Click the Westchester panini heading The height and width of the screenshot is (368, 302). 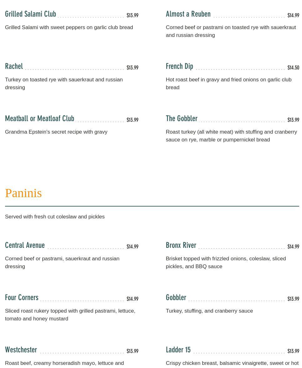[21, 350]
